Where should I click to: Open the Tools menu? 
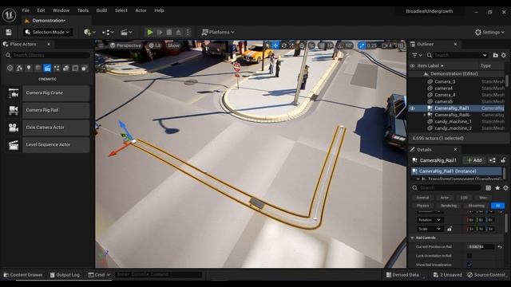83,10
